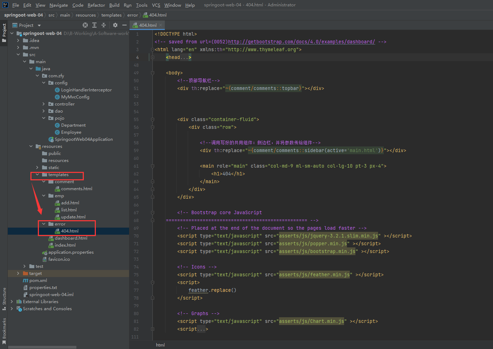This screenshot has width=493, height=349.
Task: Toggle the Project tool window sidebar button
Action: [4, 33]
